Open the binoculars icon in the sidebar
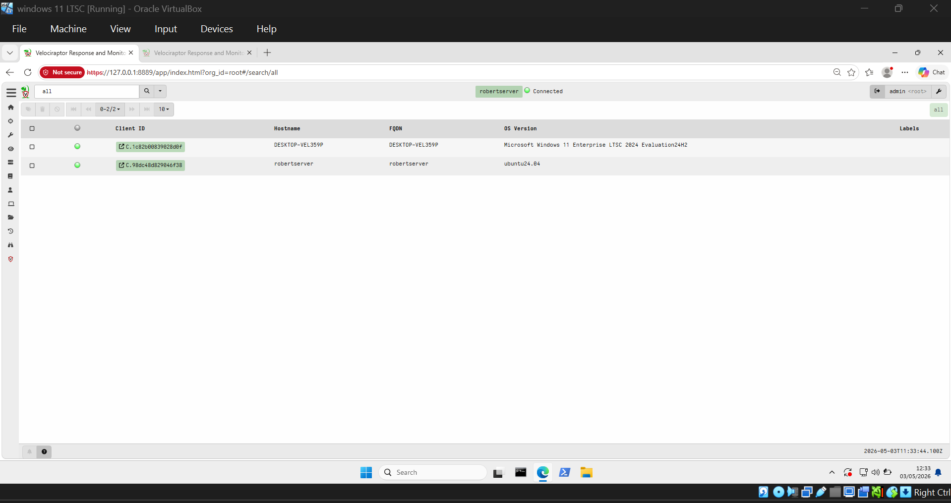 coord(10,245)
